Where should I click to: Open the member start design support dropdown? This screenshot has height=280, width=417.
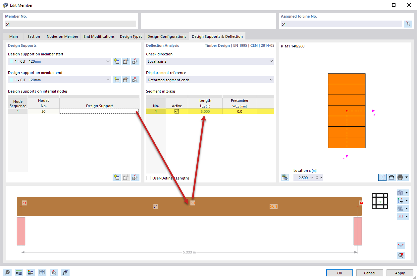(108, 61)
